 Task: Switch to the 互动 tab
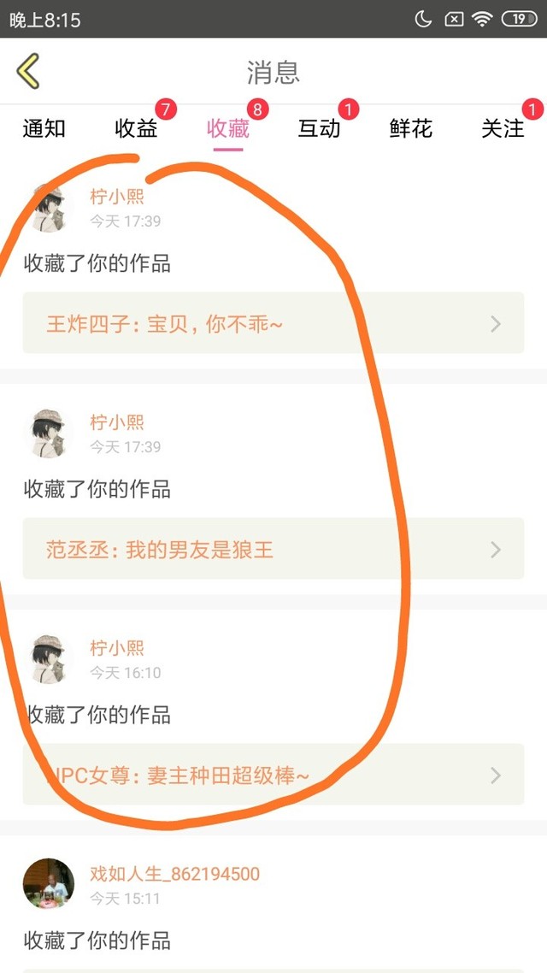pos(320,128)
